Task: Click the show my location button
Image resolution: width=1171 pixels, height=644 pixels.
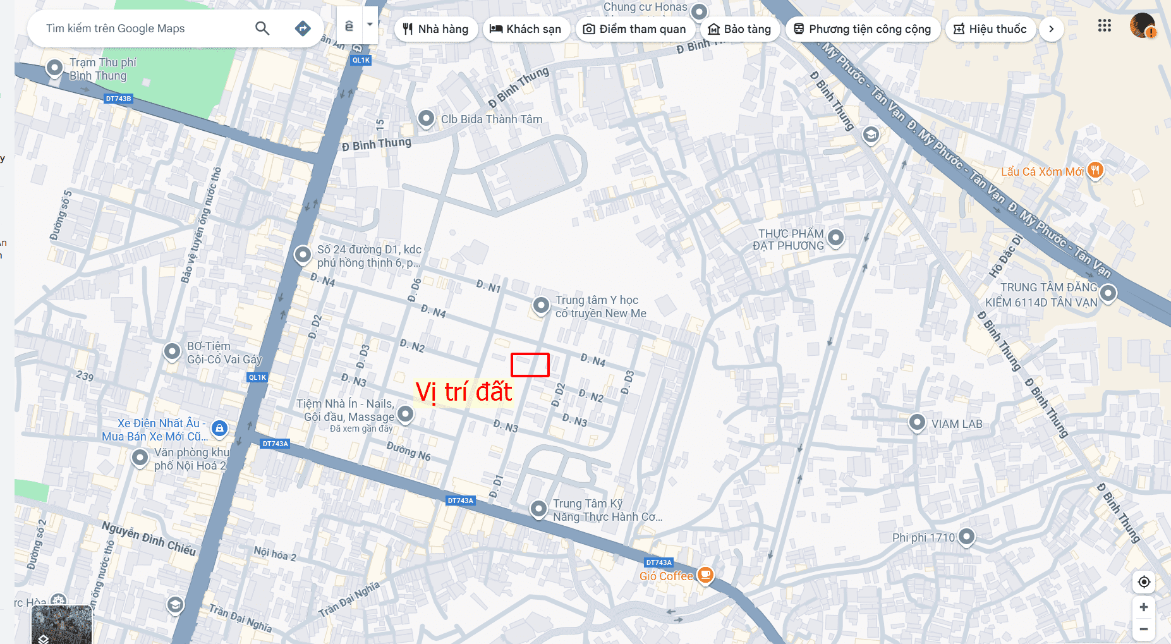Action: [x=1144, y=582]
